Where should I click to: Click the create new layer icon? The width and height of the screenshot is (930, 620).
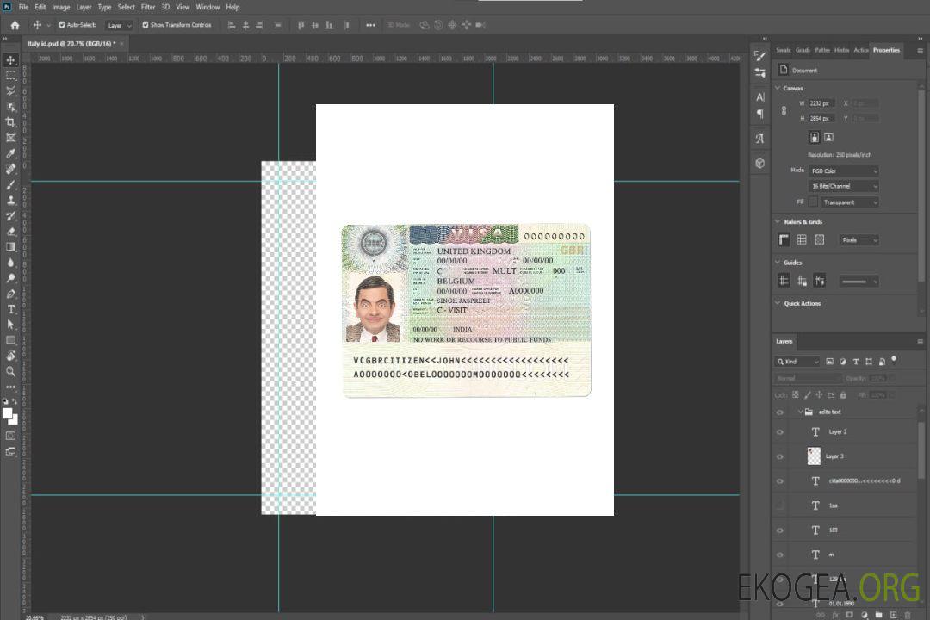[x=893, y=615]
